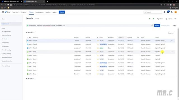Open the help icon with badge

[168, 12]
